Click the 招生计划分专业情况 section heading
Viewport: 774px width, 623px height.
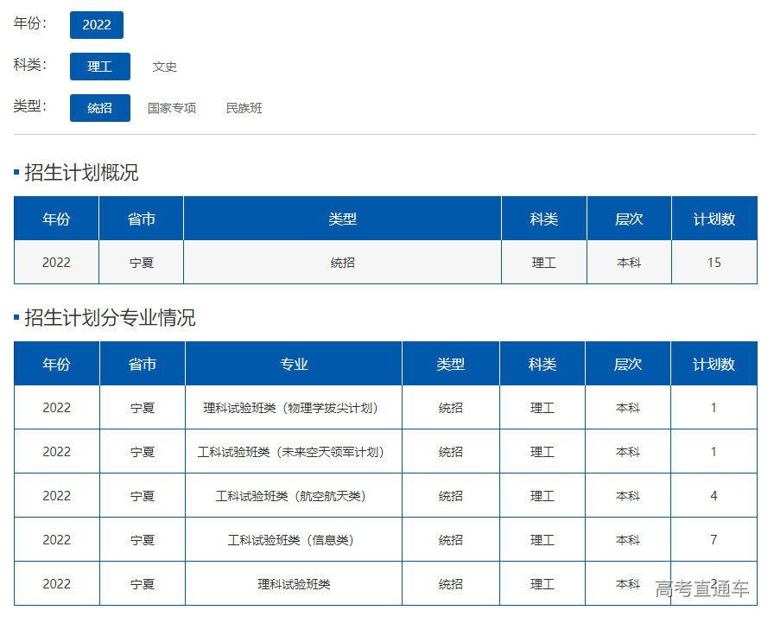coord(110,318)
